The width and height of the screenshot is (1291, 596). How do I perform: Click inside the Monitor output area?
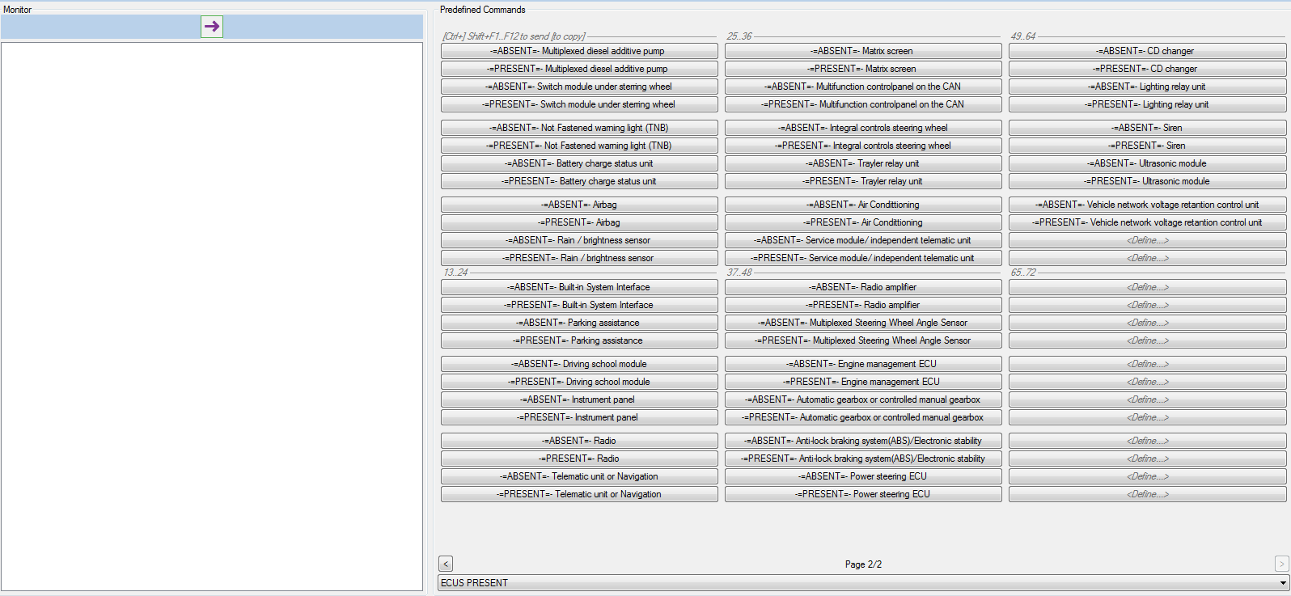[x=212, y=316]
